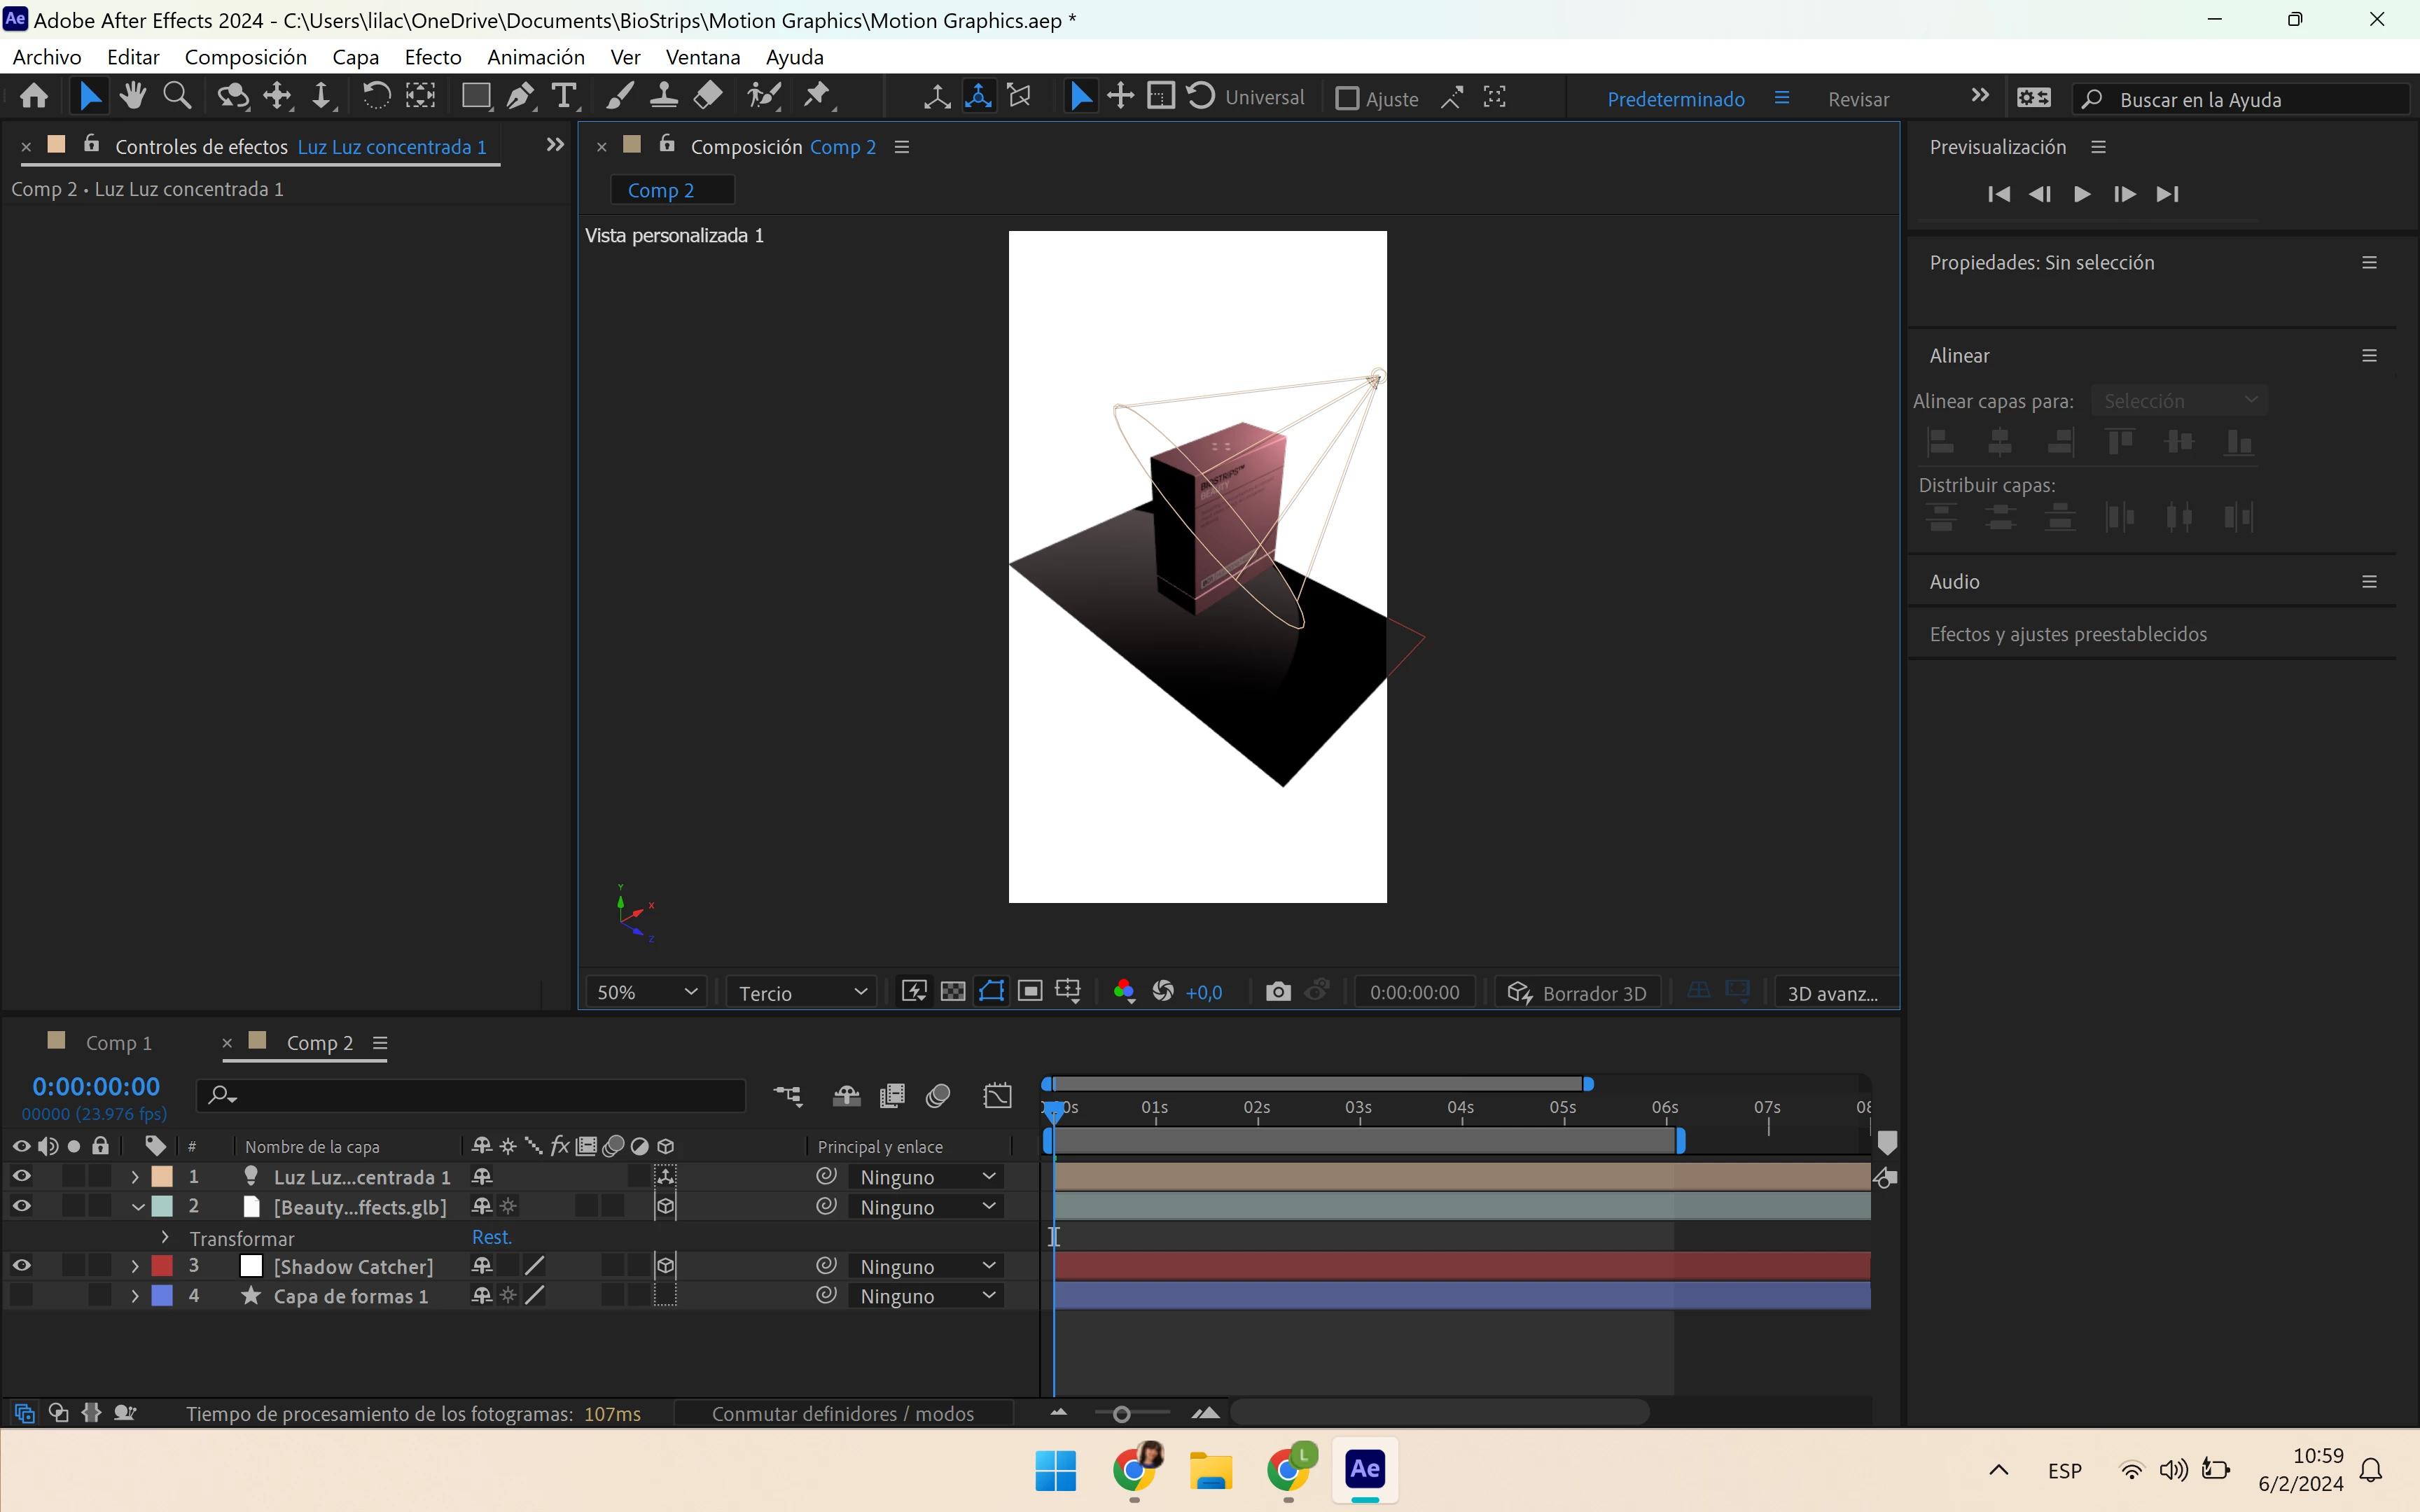Click the Rest. reset link

[x=491, y=1238]
